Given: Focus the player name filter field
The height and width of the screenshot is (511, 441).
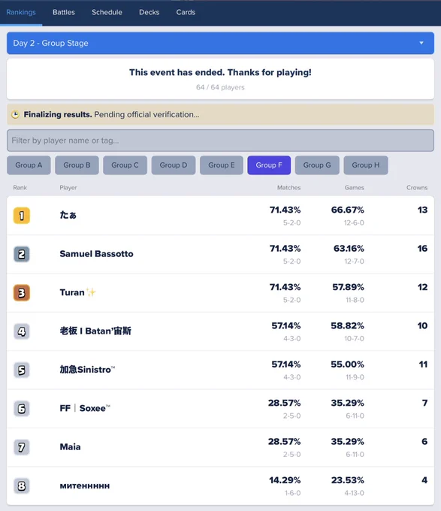Looking at the screenshot, I should 221,141.
